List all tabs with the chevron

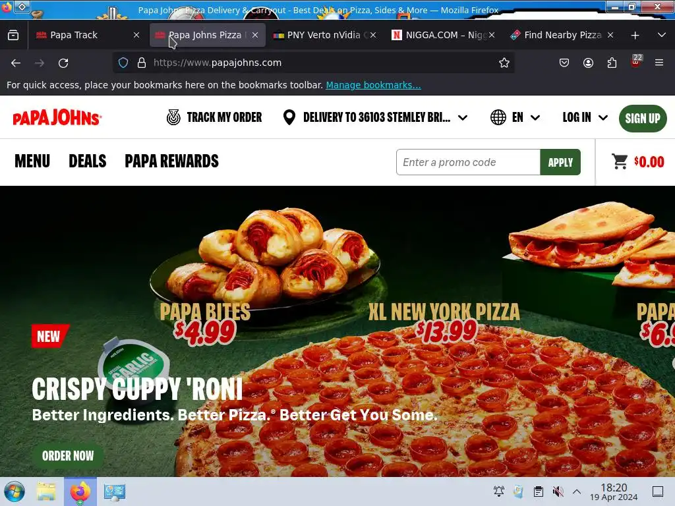662,35
